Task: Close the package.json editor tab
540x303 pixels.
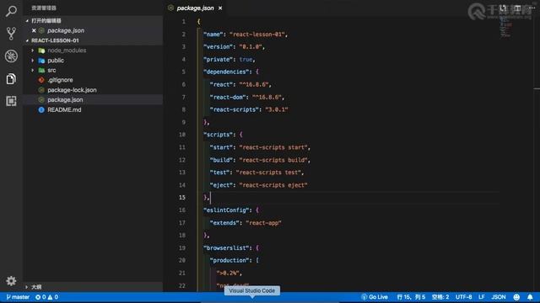Action: click(x=220, y=8)
